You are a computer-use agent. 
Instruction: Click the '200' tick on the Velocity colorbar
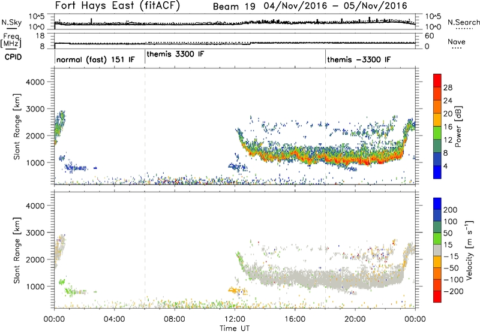[451, 210]
